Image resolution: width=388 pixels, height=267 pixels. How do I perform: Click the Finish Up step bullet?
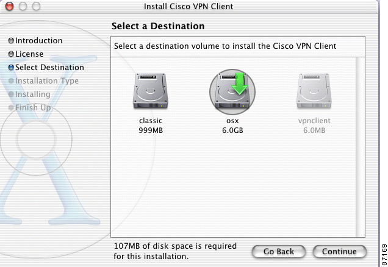pyautogui.click(x=11, y=108)
